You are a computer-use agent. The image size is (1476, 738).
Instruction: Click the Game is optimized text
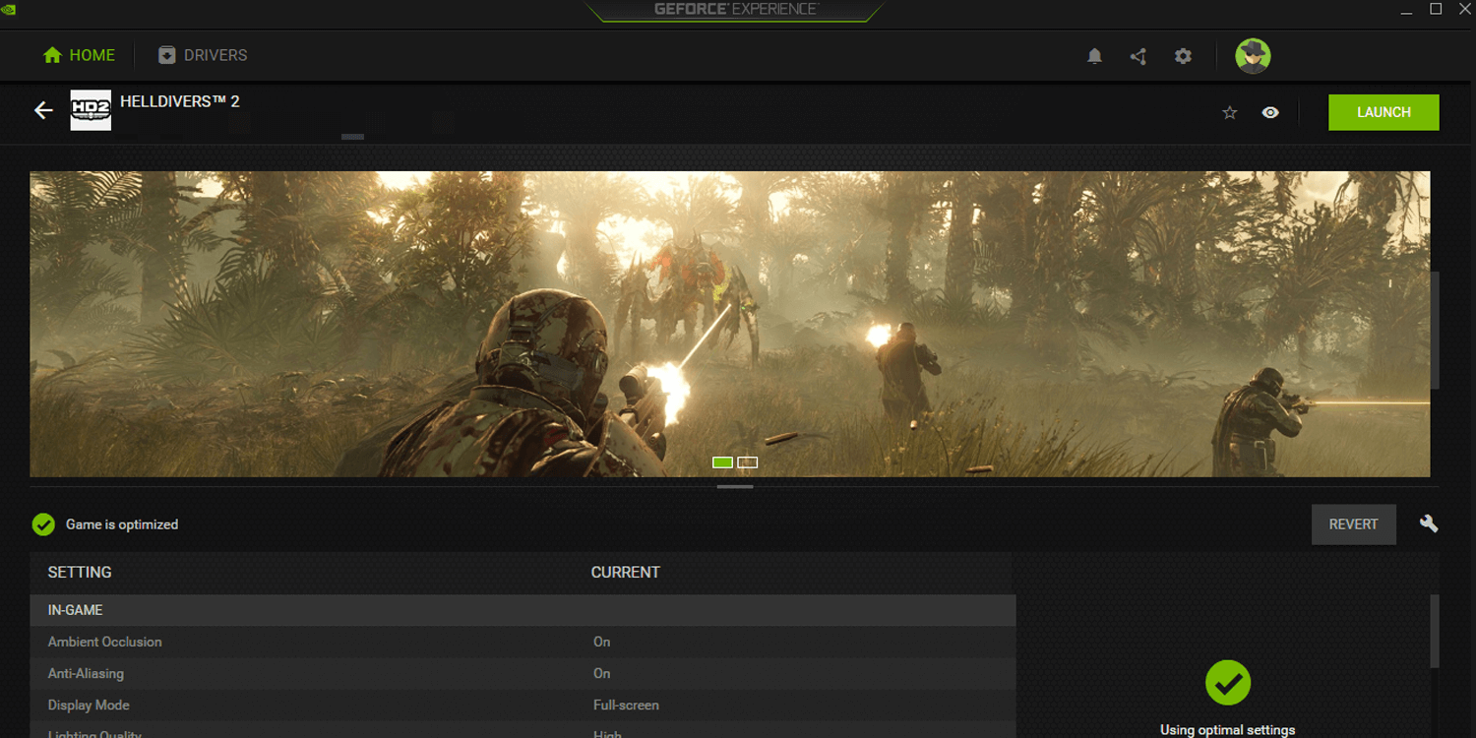coord(122,524)
